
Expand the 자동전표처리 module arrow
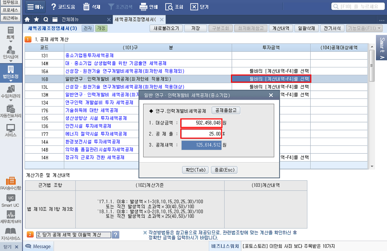[x=11, y=120]
